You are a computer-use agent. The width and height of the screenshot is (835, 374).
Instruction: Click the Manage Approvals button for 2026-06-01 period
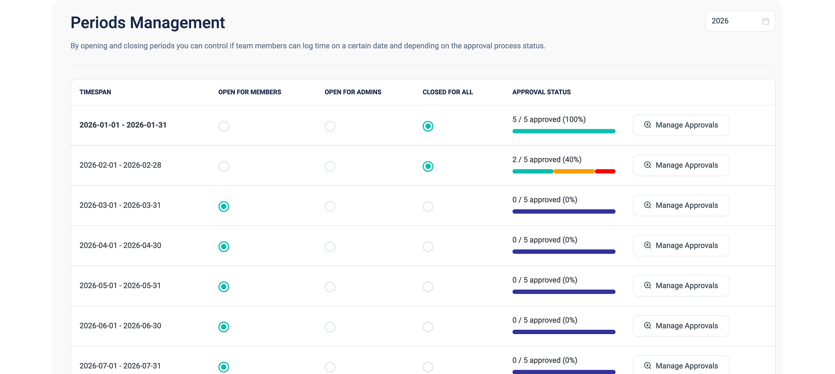coord(681,326)
